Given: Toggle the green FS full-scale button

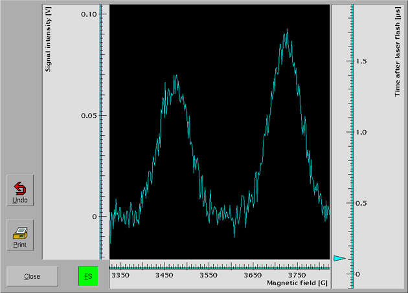Looking at the screenshot, I should pos(88,276).
